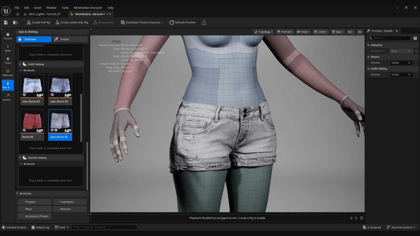Open the Auto camera dropdown
The image size is (420, 236).
(x=304, y=32)
